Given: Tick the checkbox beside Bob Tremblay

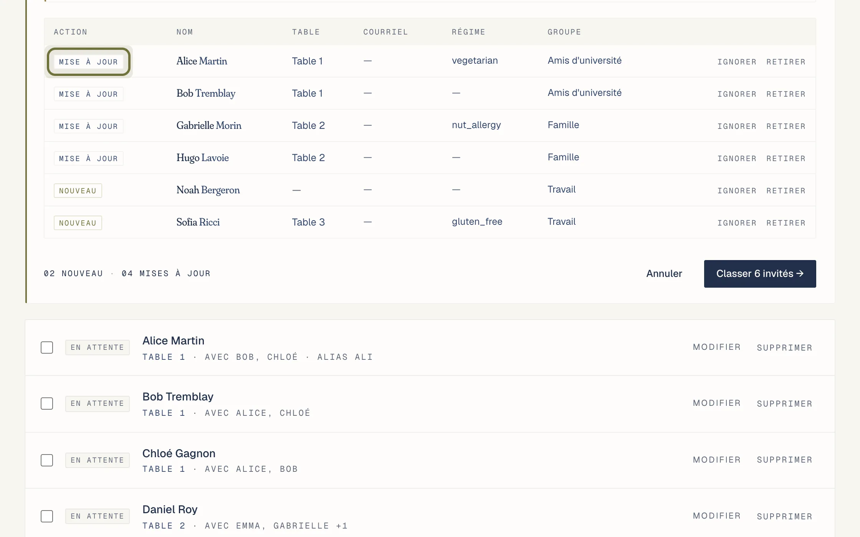Looking at the screenshot, I should click(x=47, y=404).
